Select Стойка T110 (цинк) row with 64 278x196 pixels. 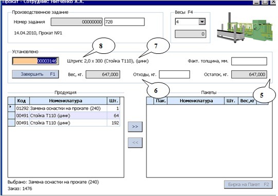[64, 115]
